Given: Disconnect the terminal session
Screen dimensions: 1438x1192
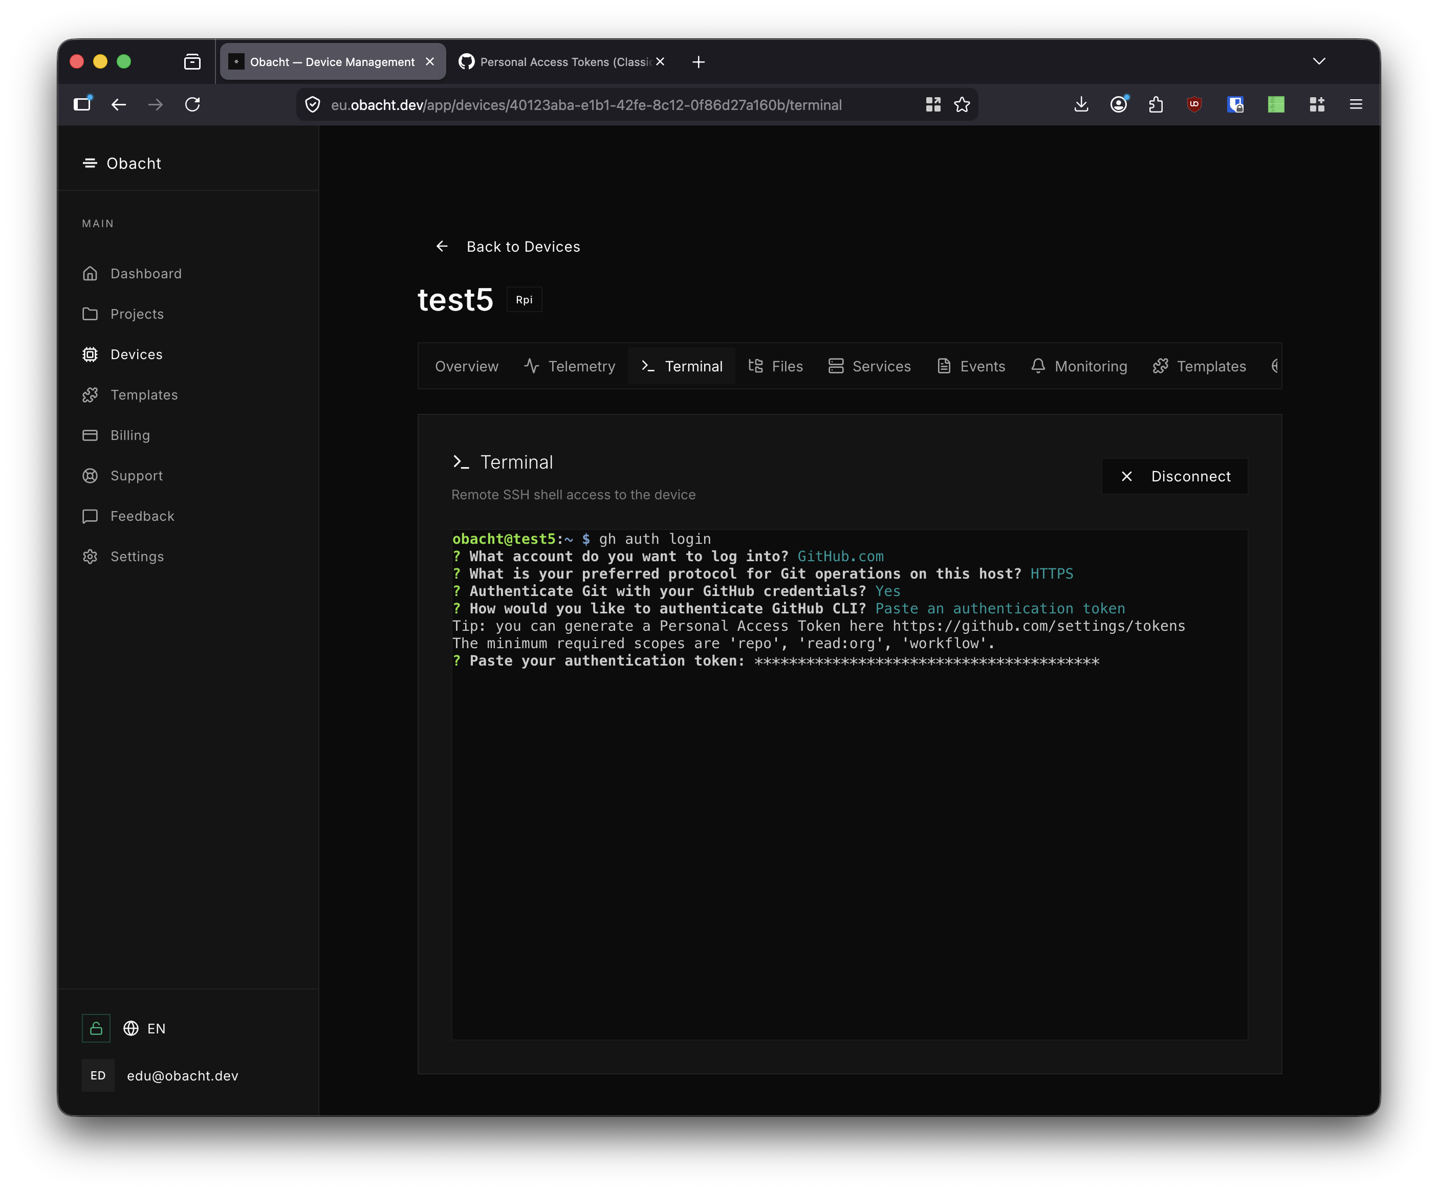Looking at the screenshot, I should pos(1174,476).
